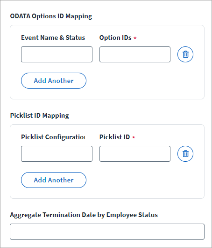
Task: Click empty space right of Picklist Add Another
Action: pyautogui.click(x=142, y=180)
